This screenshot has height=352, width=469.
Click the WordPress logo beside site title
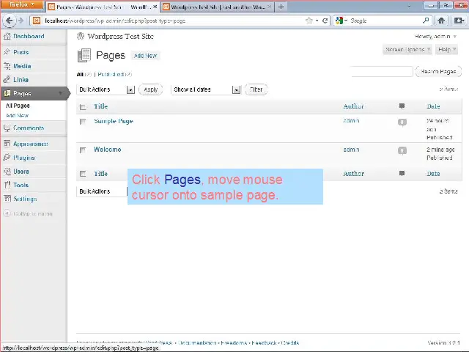coord(81,36)
